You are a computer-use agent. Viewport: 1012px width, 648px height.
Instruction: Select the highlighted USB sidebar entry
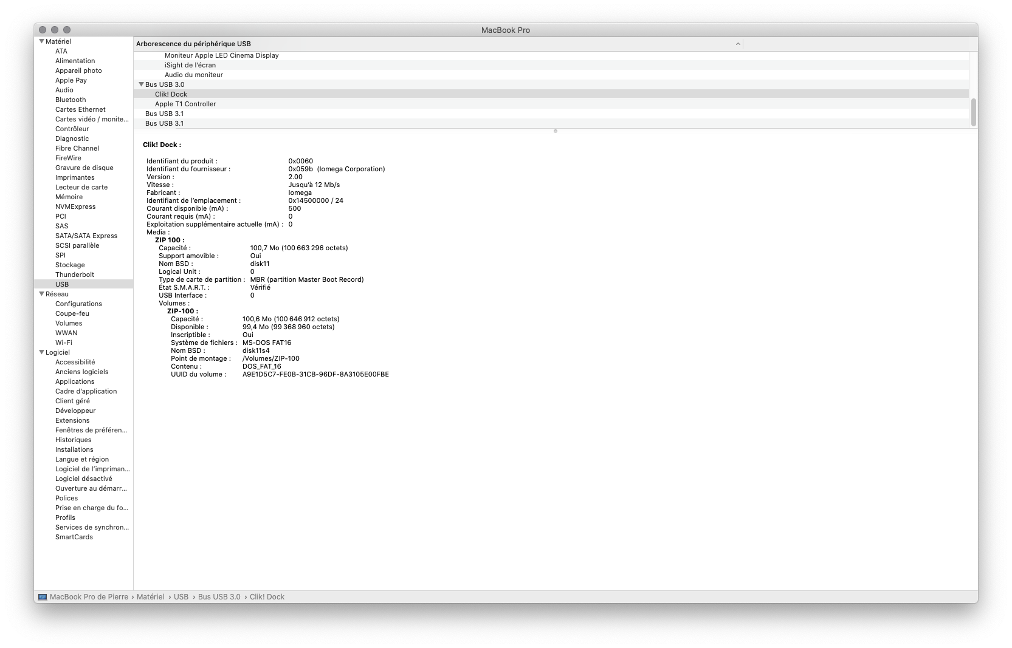[83, 284]
